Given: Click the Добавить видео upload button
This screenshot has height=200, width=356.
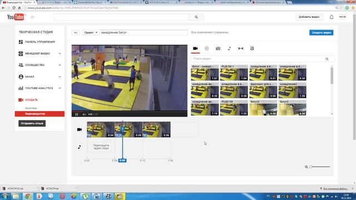Looking at the screenshot, I should click(x=309, y=17).
